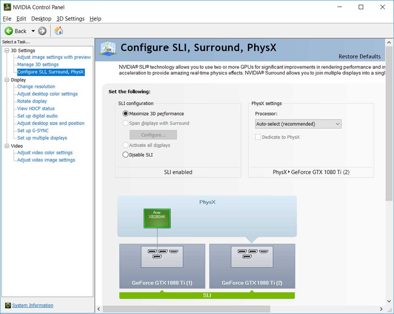Image resolution: width=394 pixels, height=314 pixels.
Task: Click the Back navigation arrow icon
Action: (9, 31)
